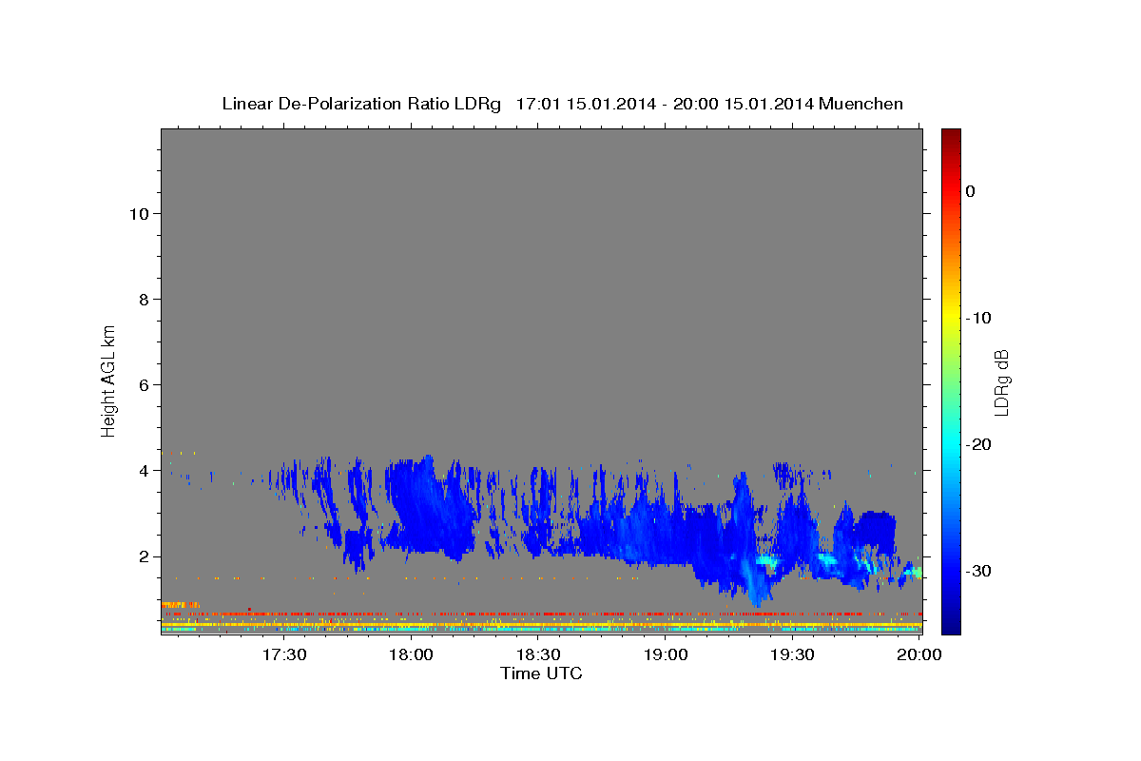Click the colorbar value '0'
Image resolution: width=1141 pixels, height=761 pixels.
(971, 191)
